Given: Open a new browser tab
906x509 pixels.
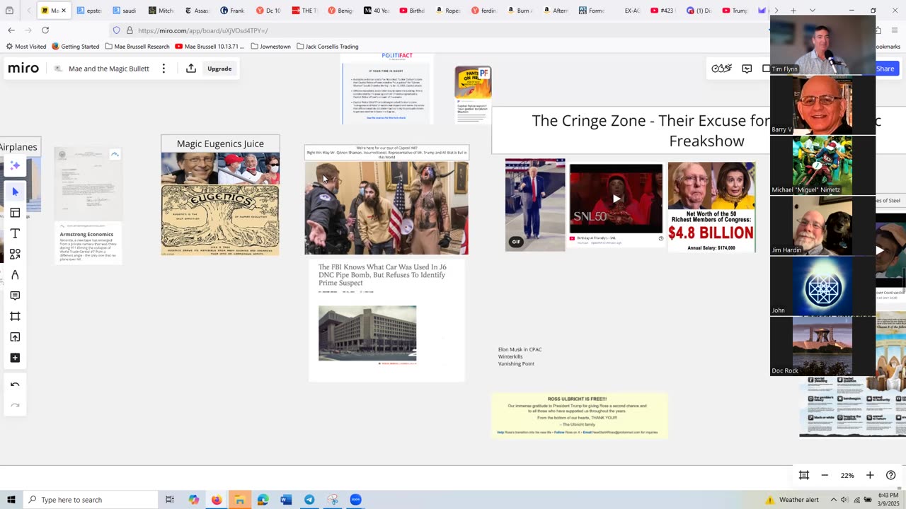Looking at the screenshot, I should tap(793, 11).
